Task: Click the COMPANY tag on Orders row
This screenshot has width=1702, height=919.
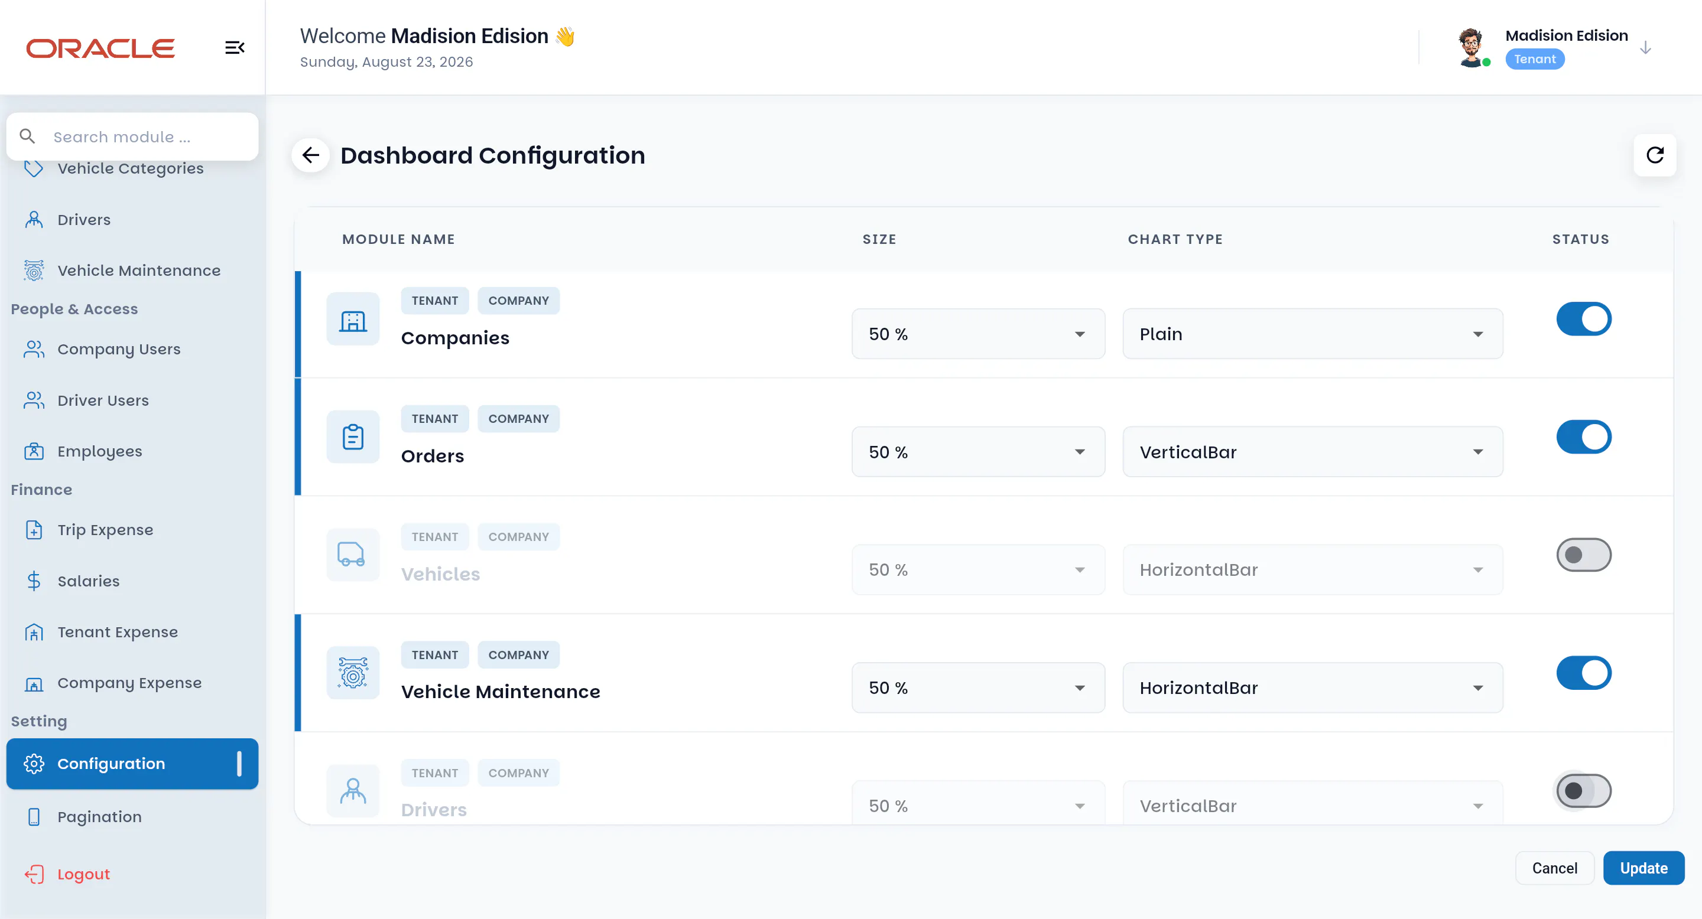Action: point(519,419)
